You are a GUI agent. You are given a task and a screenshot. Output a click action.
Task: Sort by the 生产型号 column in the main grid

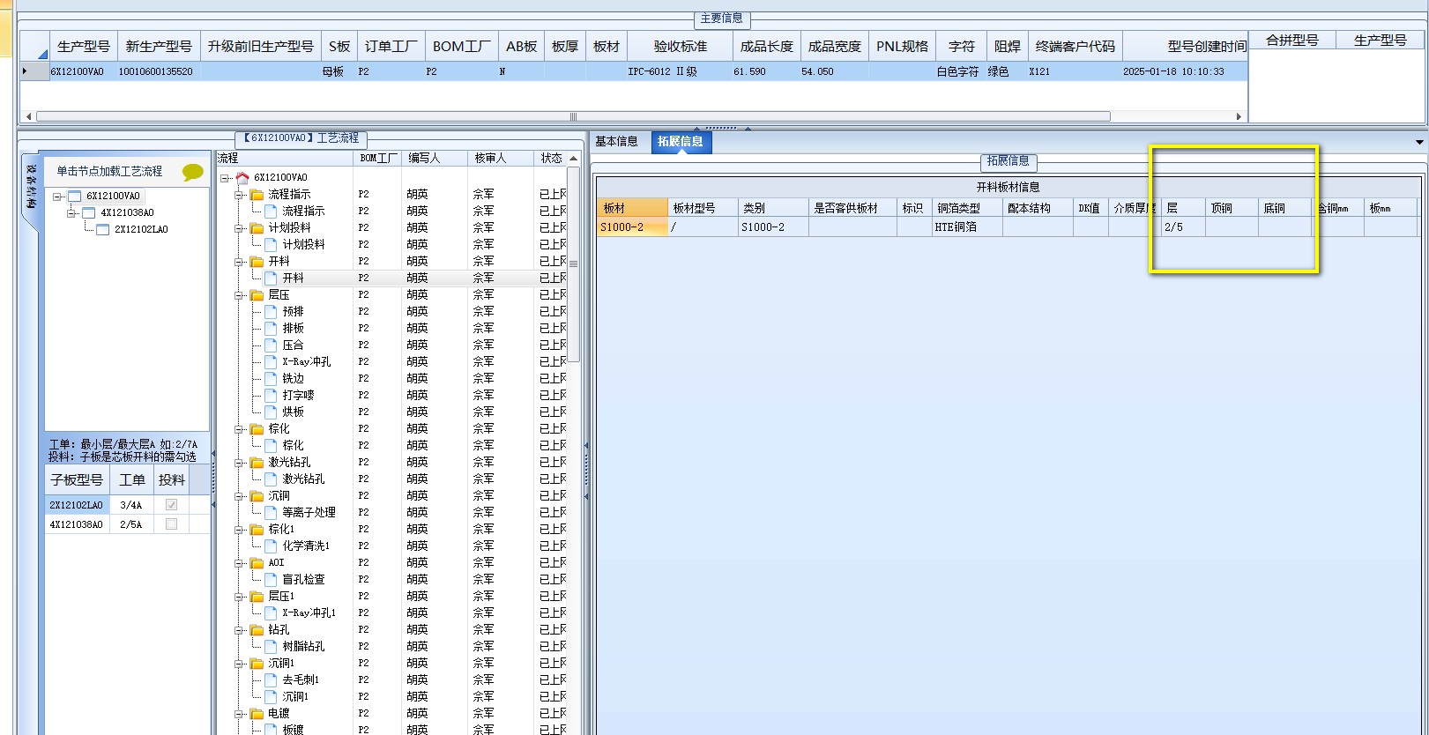point(84,46)
